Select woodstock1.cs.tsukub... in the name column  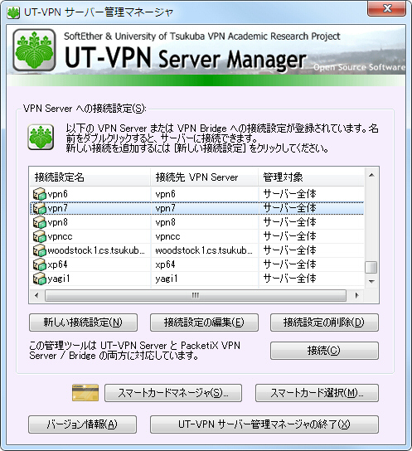pos(96,250)
